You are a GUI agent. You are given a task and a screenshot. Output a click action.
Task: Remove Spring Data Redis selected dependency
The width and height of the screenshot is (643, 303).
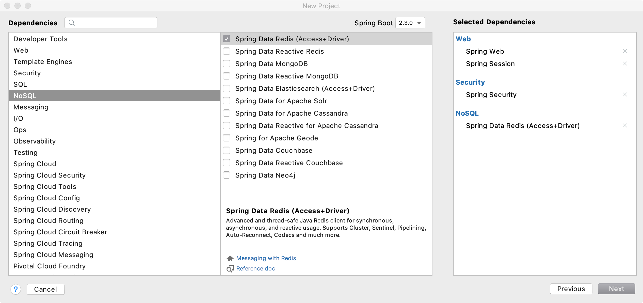pos(625,125)
